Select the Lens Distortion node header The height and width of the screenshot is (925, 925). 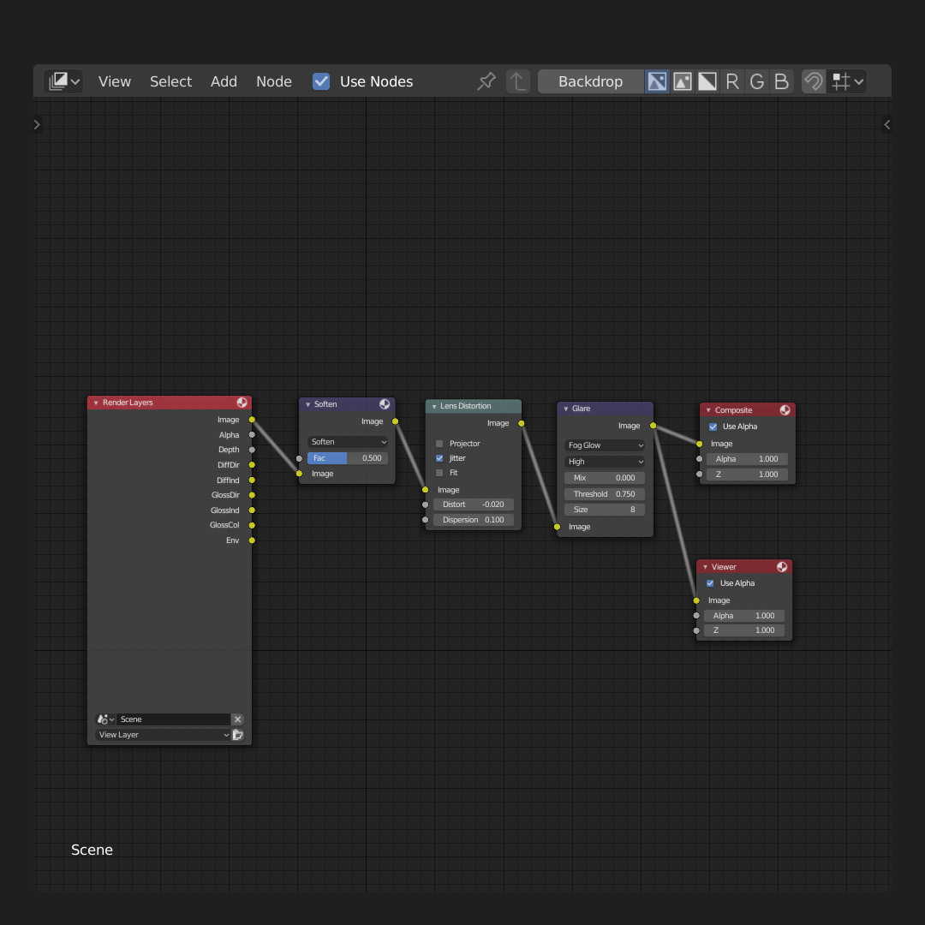click(473, 407)
